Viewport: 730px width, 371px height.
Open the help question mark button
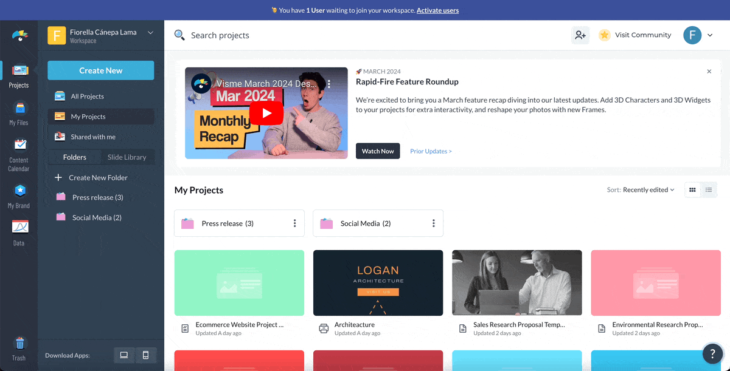[x=712, y=353]
